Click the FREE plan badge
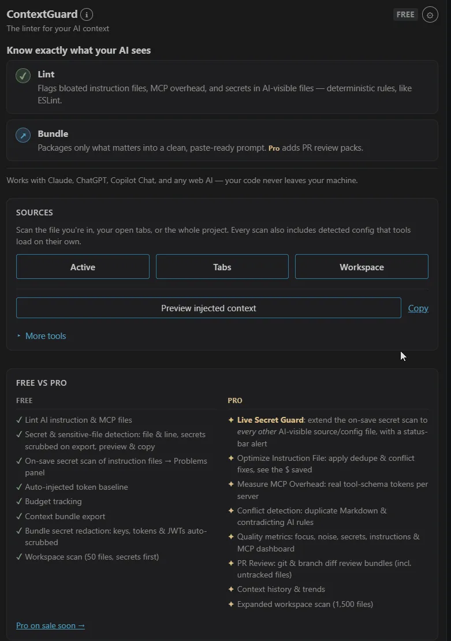The image size is (451, 641). pos(405,14)
